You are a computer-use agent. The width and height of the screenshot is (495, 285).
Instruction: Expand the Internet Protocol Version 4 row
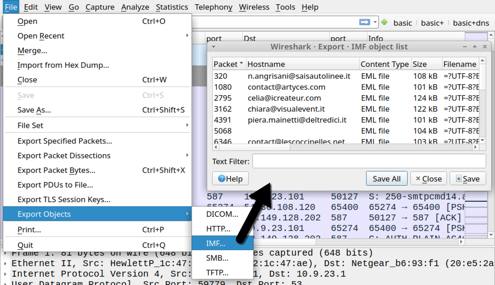5,274
